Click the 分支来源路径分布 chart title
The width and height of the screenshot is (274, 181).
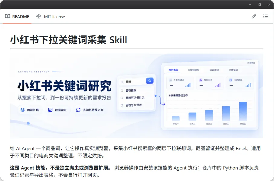coord(178,95)
